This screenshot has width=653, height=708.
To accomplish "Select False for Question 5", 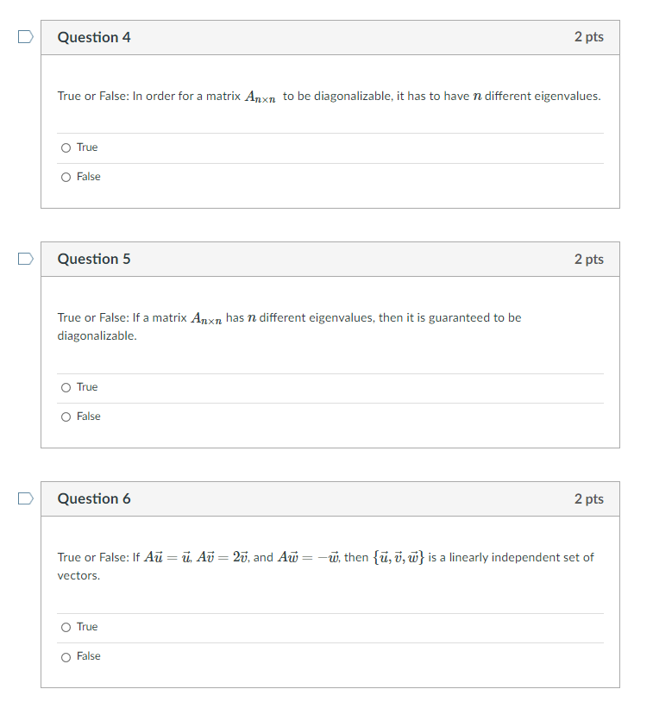I will point(66,417).
